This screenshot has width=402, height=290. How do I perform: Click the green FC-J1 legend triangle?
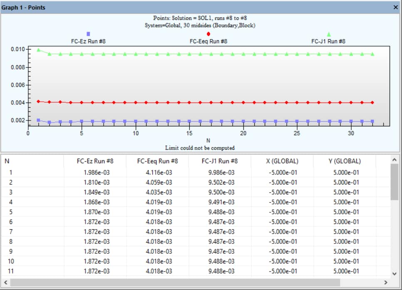(x=328, y=34)
